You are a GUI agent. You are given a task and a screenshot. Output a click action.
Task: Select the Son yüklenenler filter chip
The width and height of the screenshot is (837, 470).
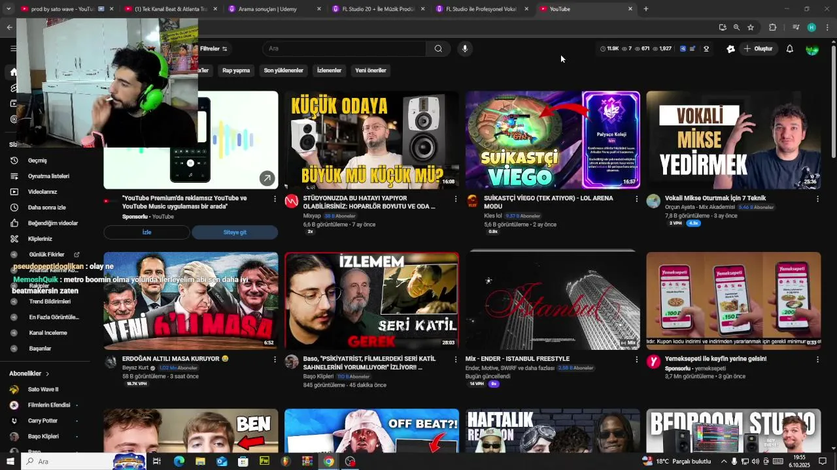click(x=283, y=70)
